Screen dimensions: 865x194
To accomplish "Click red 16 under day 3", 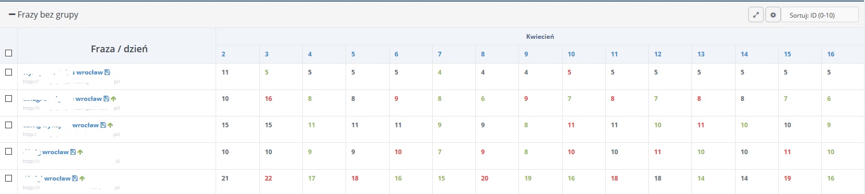I will pos(268,98).
